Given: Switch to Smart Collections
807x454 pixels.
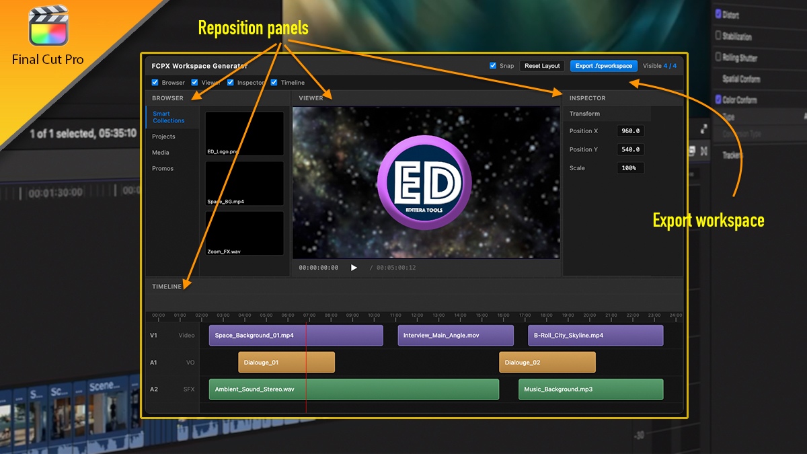Looking at the screenshot, I should point(170,116).
